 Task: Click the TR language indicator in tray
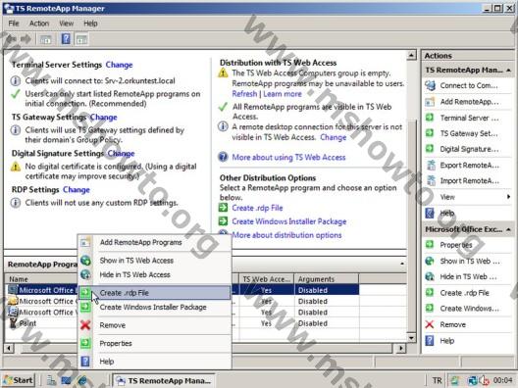437,380
